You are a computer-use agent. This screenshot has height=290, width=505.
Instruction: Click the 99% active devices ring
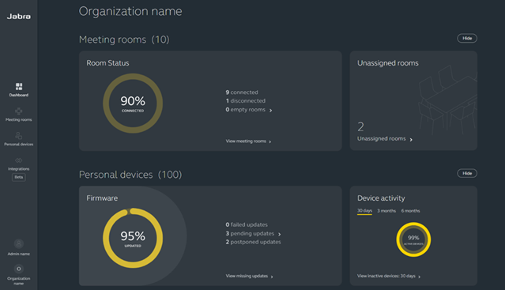coord(413,239)
